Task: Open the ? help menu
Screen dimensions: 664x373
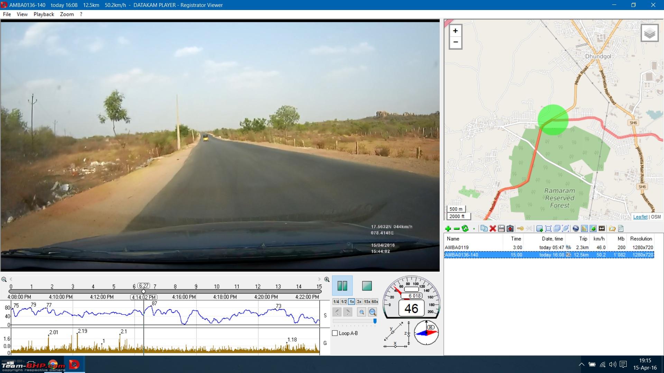Action: [x=81, y=14]
